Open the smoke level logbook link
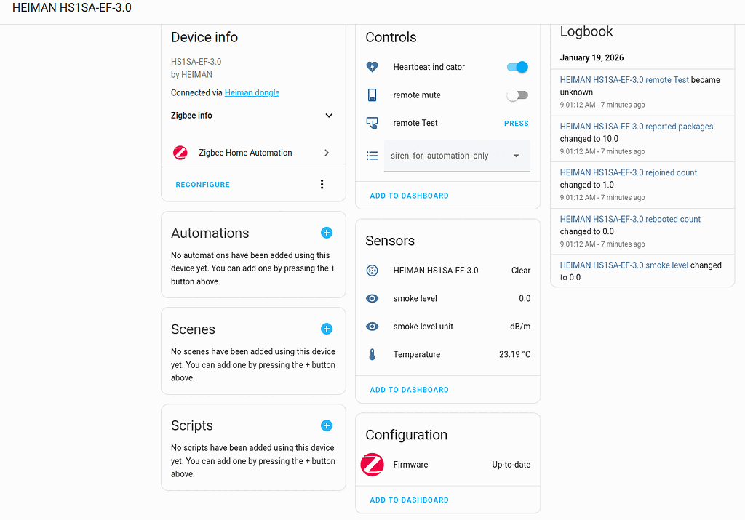 tap(624, 265)
